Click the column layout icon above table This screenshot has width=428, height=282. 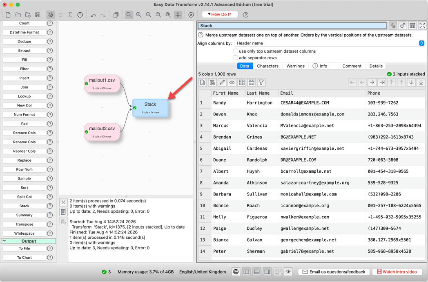[242, 82]
